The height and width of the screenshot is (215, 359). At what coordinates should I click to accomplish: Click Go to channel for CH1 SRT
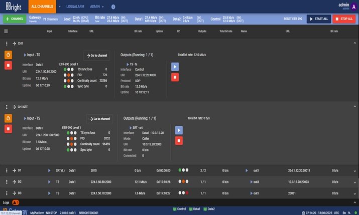[x=99, y=119]
